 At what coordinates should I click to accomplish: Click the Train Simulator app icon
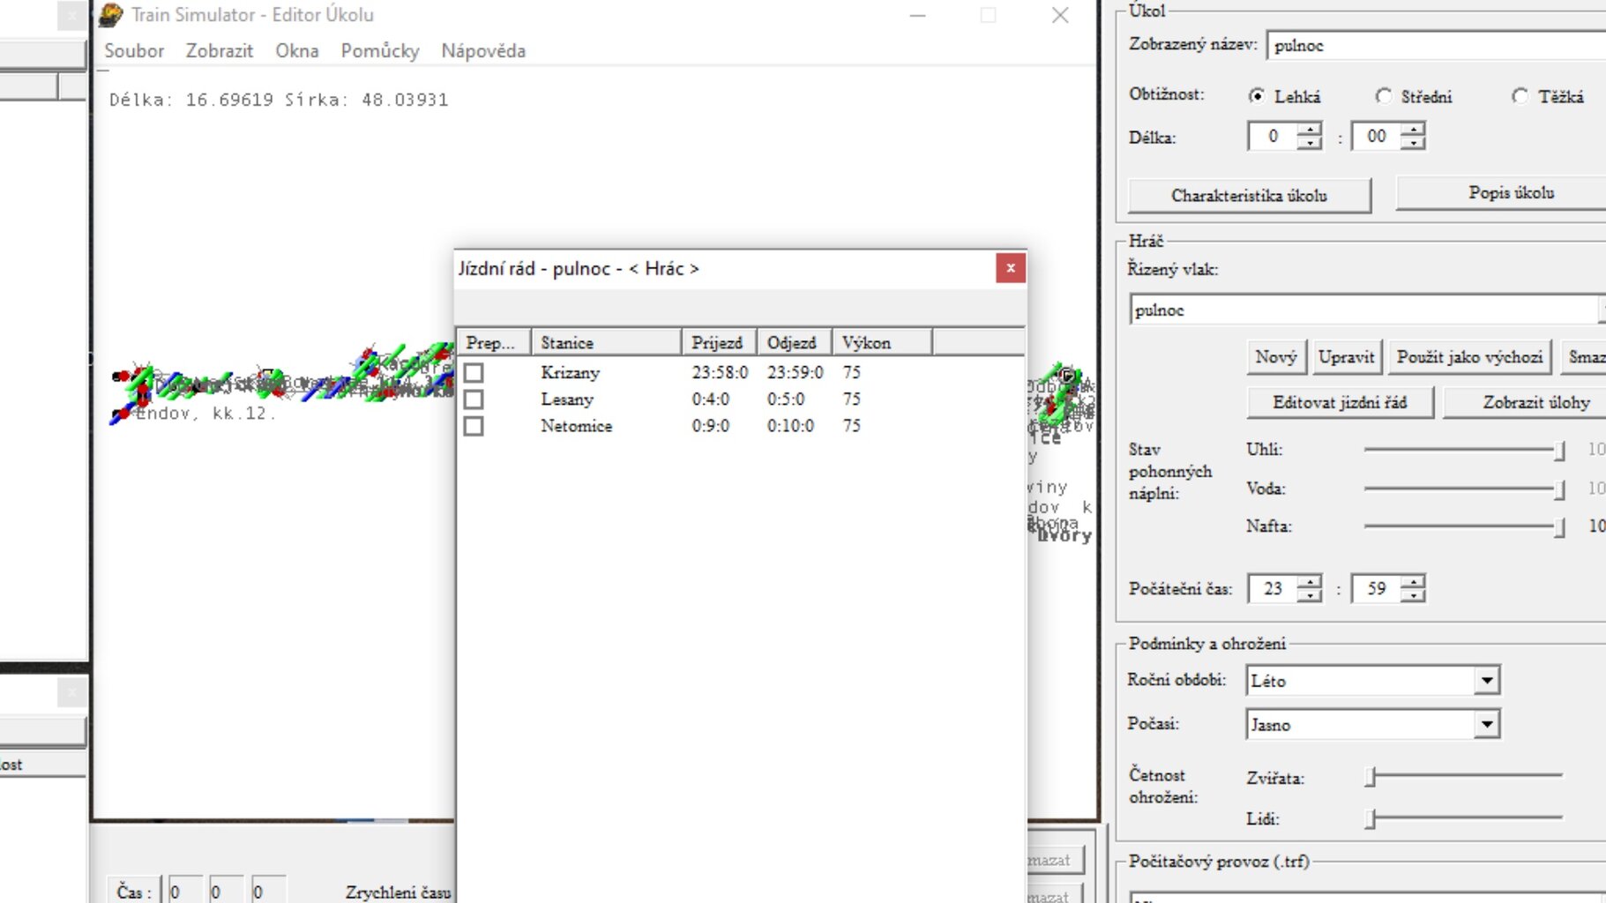coord(111,15)
